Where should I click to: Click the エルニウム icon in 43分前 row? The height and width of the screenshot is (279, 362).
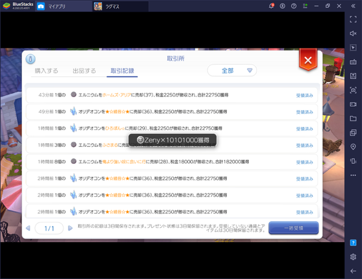point(74,95)
